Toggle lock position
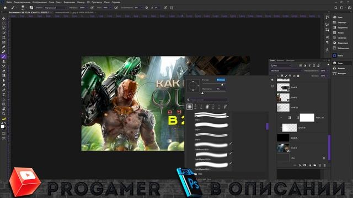353x198 pixels. [290, 76]
